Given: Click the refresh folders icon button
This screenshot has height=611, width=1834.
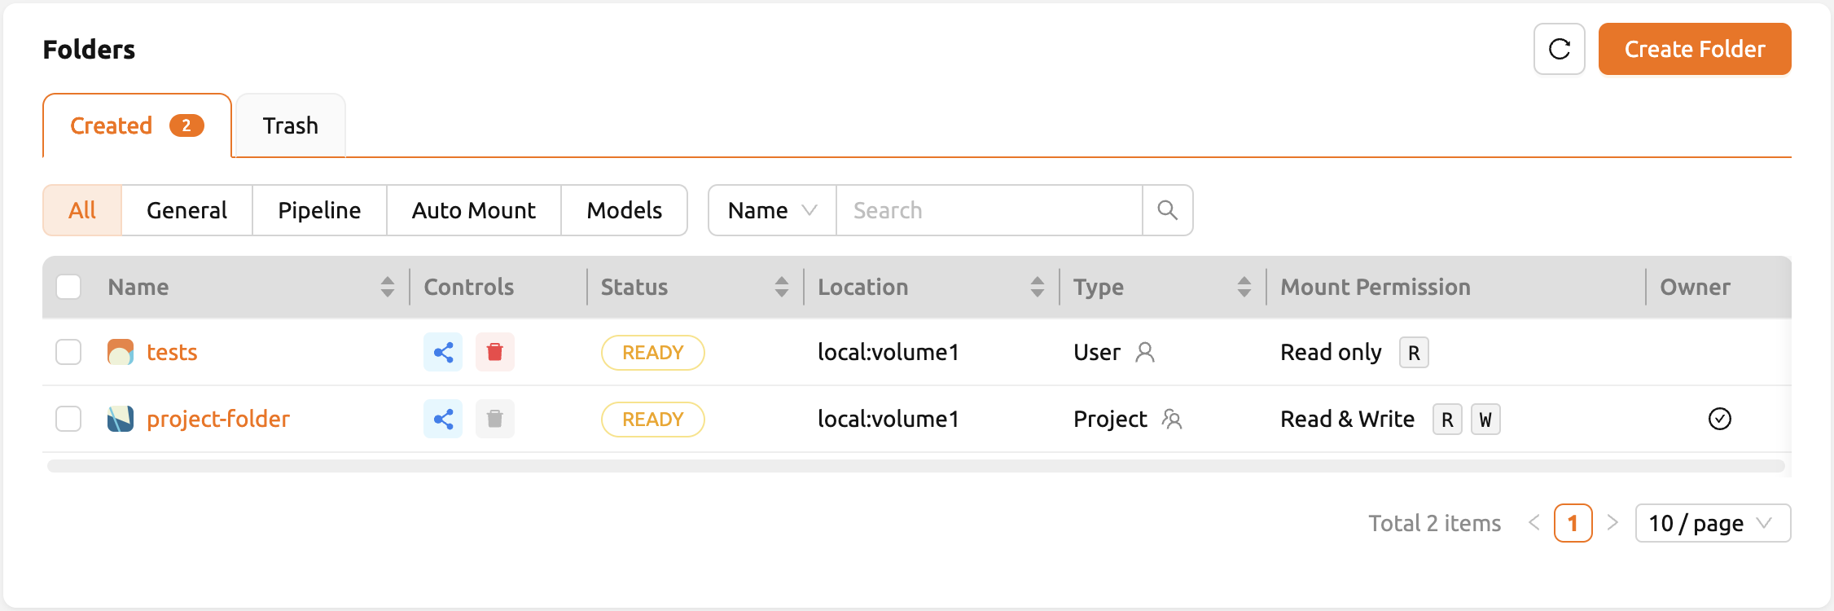Looking at the screenshot, I should point(1559,49).
